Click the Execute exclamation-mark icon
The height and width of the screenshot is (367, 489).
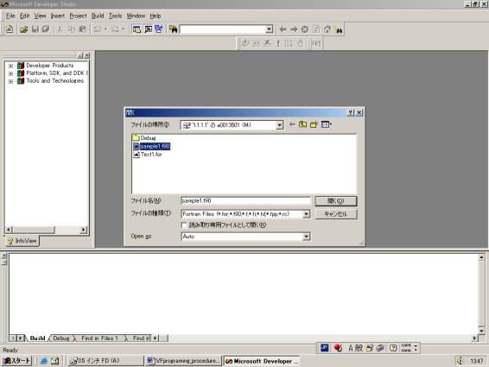[x=278, y=43]
